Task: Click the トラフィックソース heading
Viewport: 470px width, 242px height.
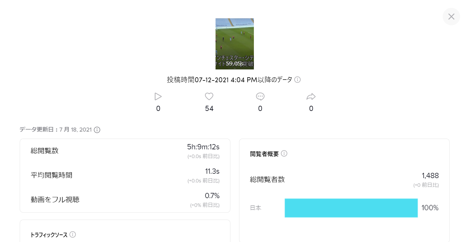Action: point(49,235)
